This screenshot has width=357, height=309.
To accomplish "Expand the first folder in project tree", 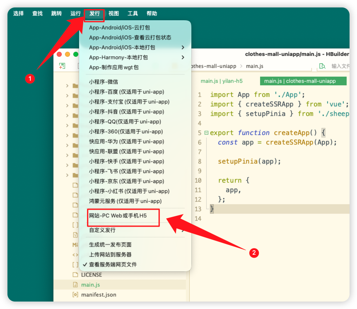I will (x=67, y=86).
